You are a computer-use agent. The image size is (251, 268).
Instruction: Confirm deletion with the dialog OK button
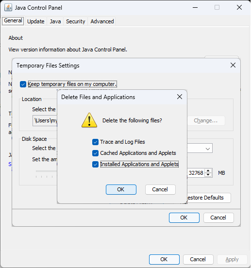coord(121,189)
